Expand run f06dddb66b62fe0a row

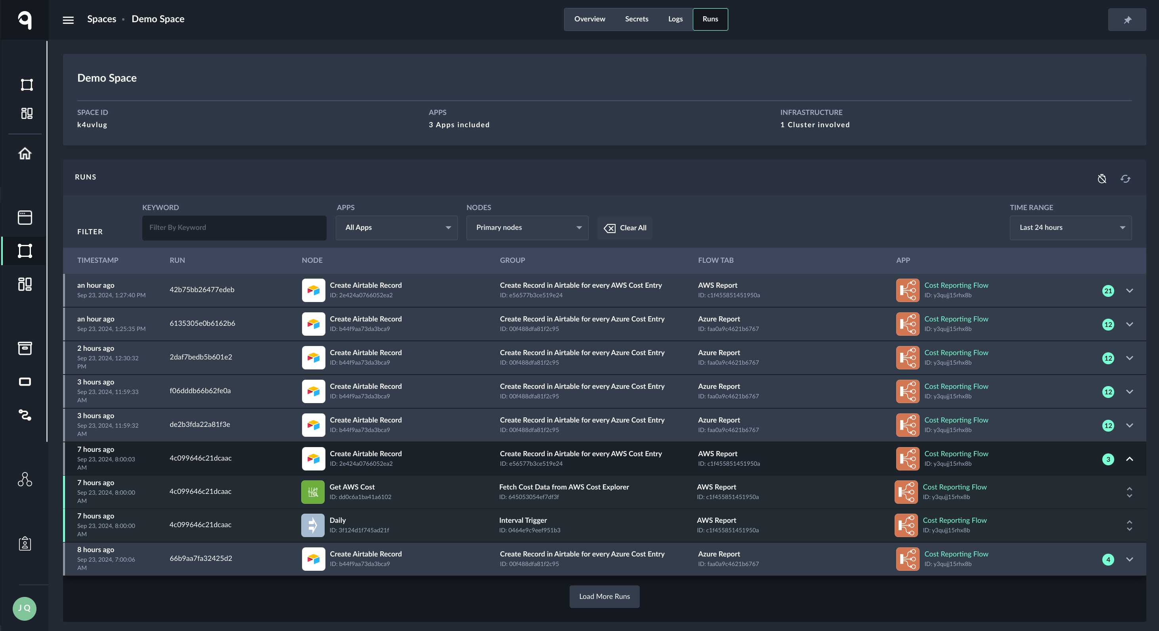pyautogui.click(x=1129, y=392)
